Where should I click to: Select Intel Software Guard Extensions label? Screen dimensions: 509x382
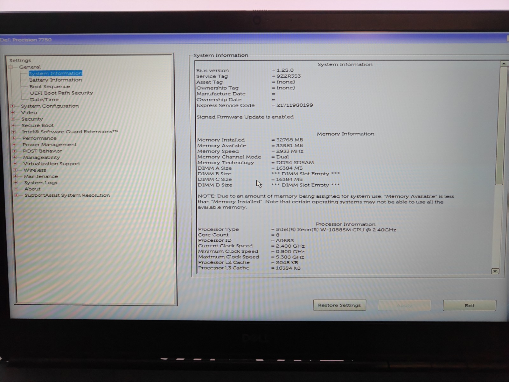(x=70, y=131)
